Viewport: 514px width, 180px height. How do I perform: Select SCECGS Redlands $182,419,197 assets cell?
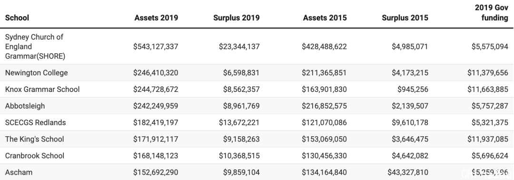tap(156, 122)
